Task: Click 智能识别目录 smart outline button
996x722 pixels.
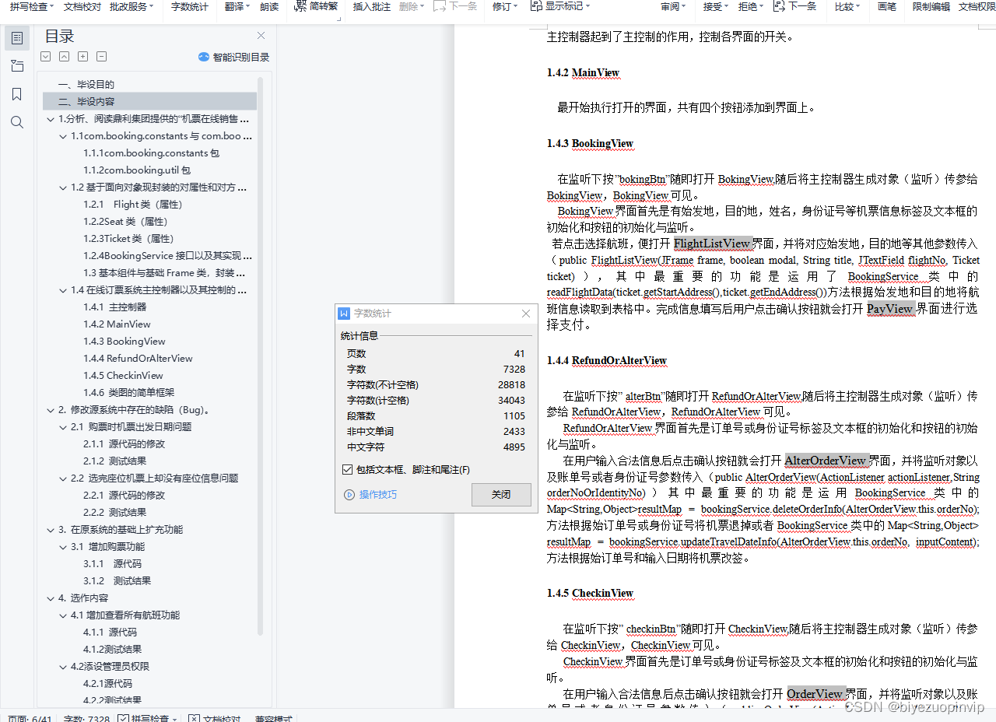Action: (233, 57)
